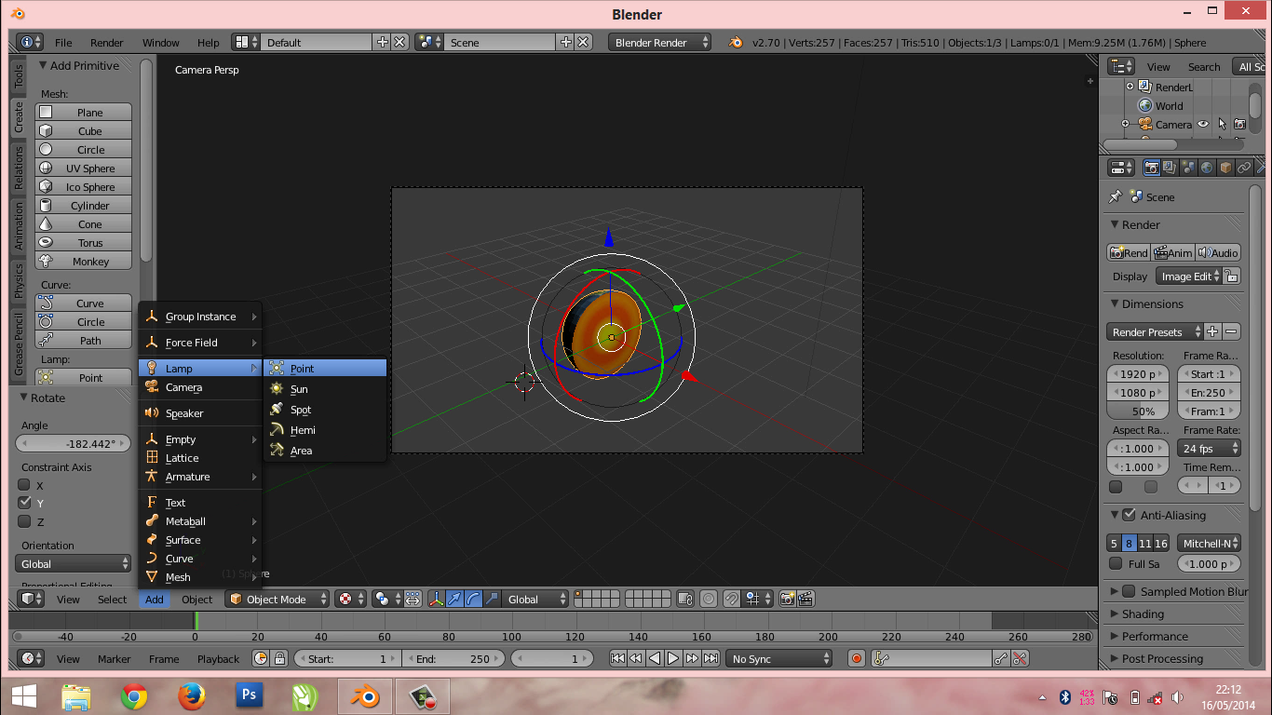Launch Photoshop from the taskbar

(x=249, y=695)
